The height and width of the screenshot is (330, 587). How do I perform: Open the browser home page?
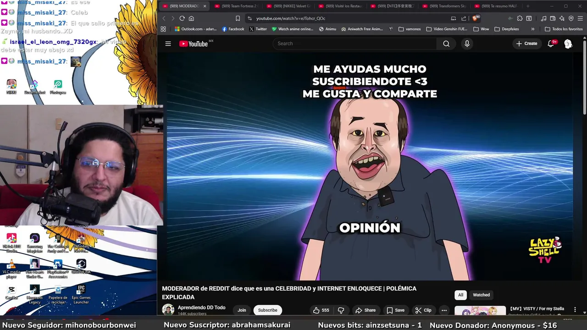191,18
